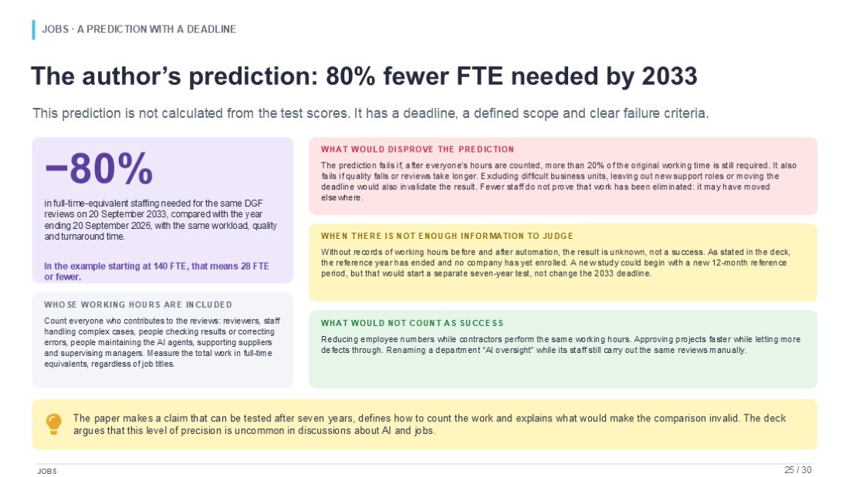The image size is (849, 477).
Task: Click the purple "140 FTE, that means 28 FTE" line
Action: click(157, 271)
